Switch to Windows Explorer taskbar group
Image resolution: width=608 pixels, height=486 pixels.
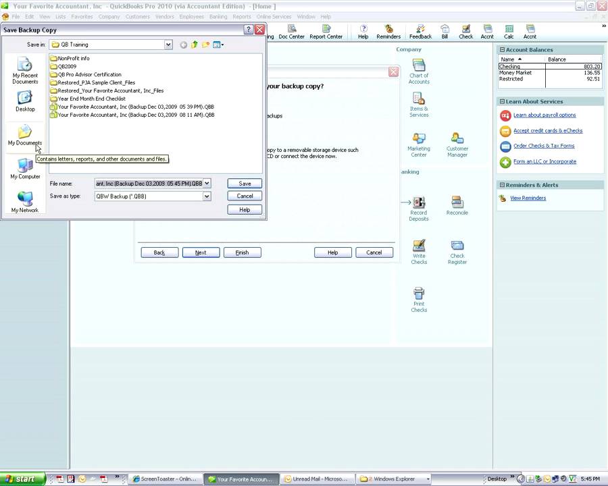[x=394, y=479]
